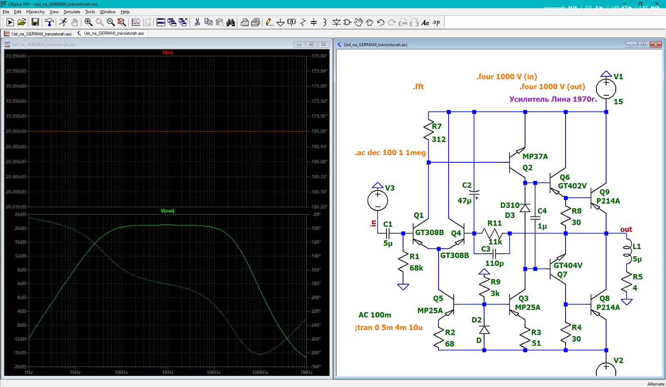666x387 pixels.
Task: Click the C2 capacitor value 47µ
Action: pos(464,201)
